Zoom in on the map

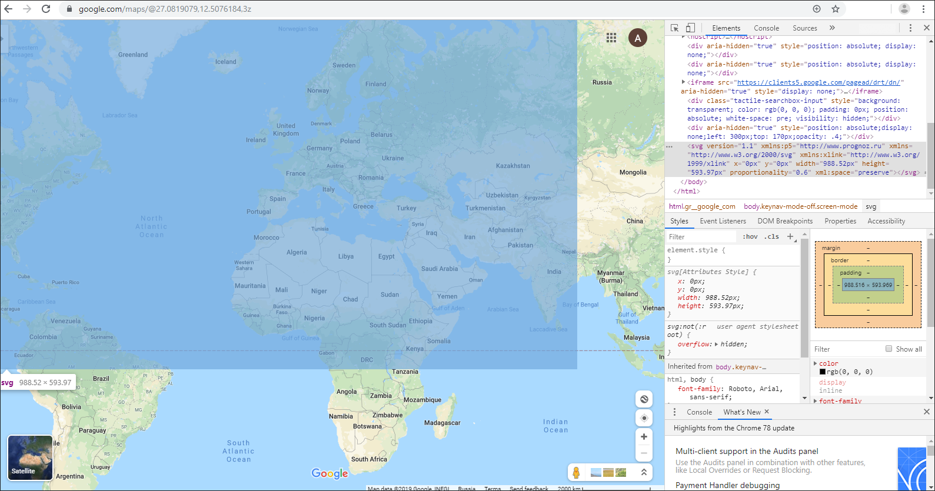point(644,436)
